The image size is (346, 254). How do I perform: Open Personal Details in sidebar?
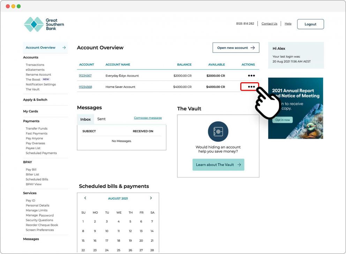(x=38, y=206)
